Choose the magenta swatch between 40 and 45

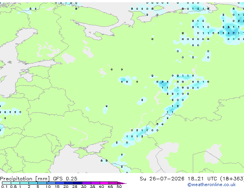tap(104, 183)
